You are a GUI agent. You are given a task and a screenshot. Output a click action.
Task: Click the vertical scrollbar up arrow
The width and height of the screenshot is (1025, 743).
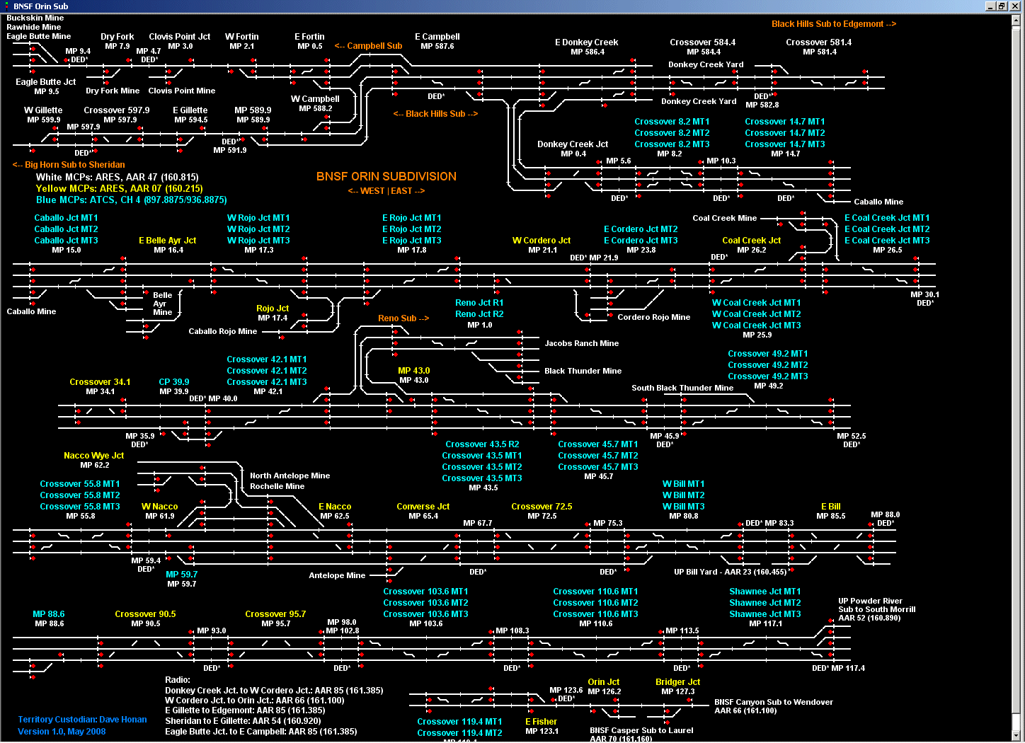point(1017,21)
